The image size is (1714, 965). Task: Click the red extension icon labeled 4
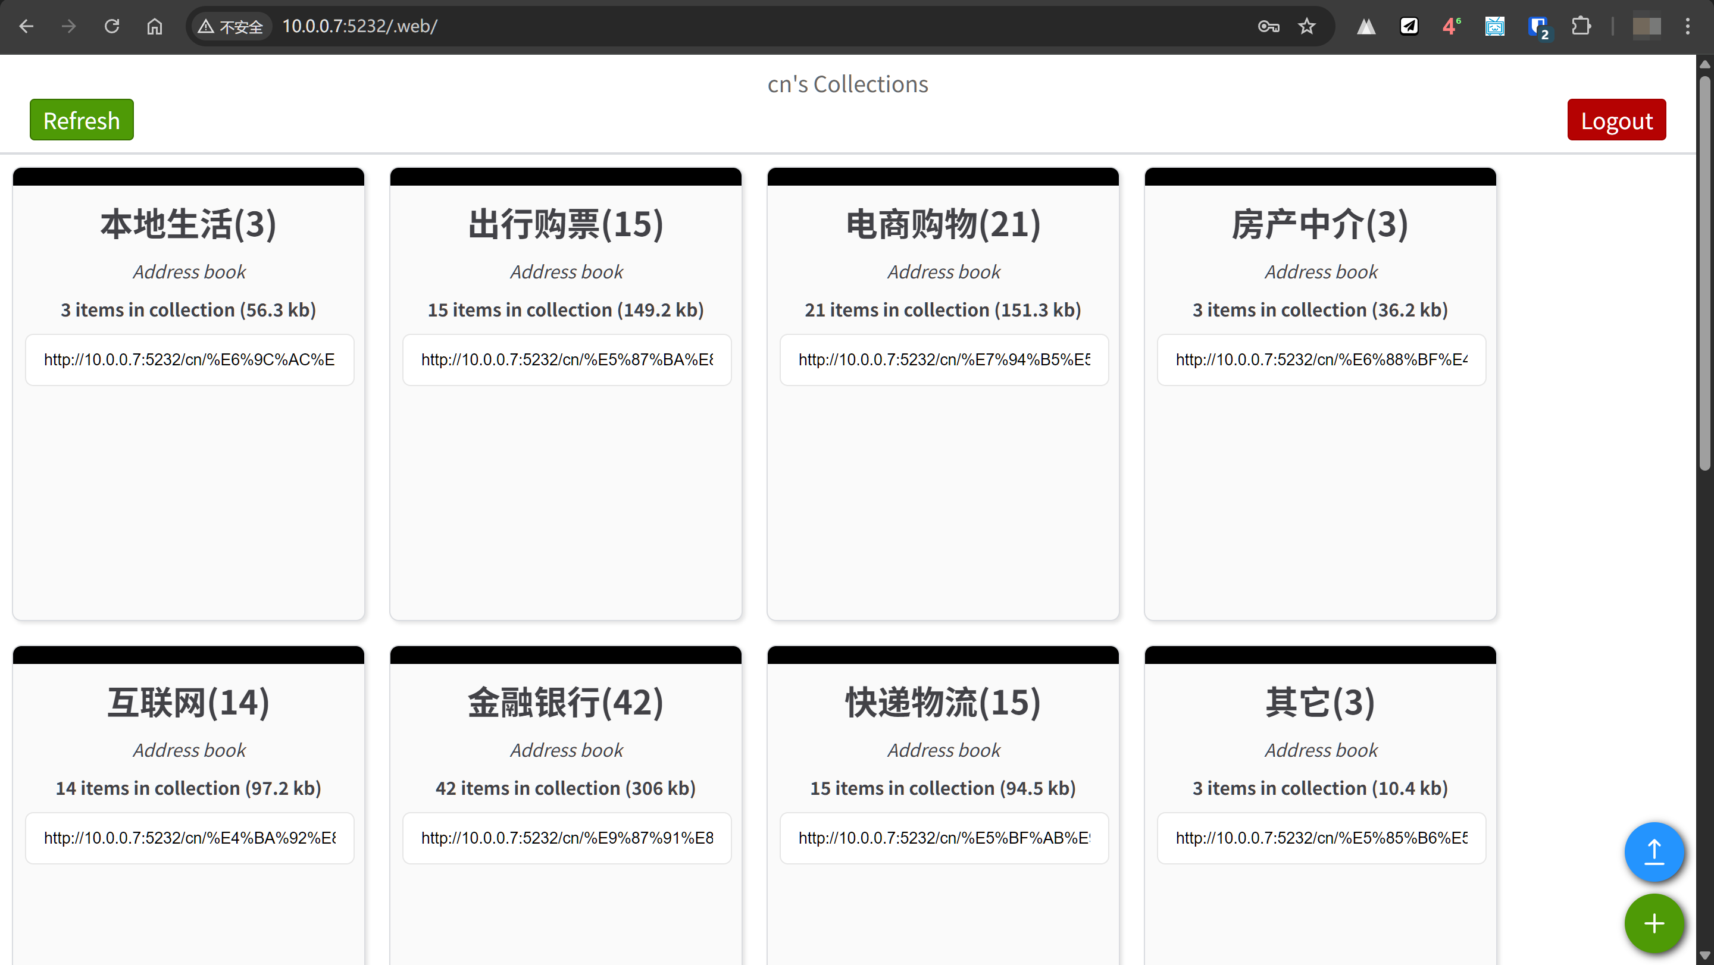[x=1451, y=26]
